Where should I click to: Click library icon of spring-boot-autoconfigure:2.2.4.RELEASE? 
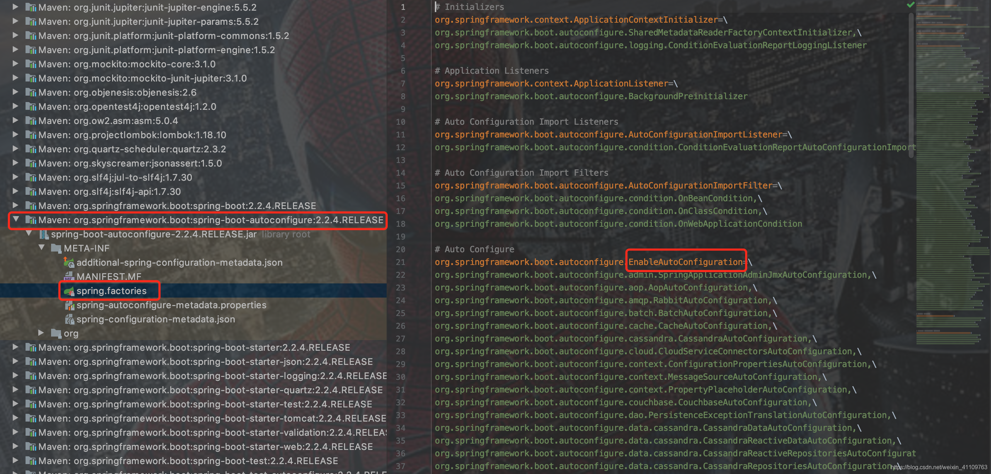(x=31, y=220)
